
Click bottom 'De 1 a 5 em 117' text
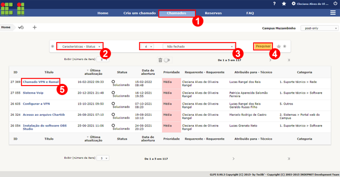pos(156,159)
